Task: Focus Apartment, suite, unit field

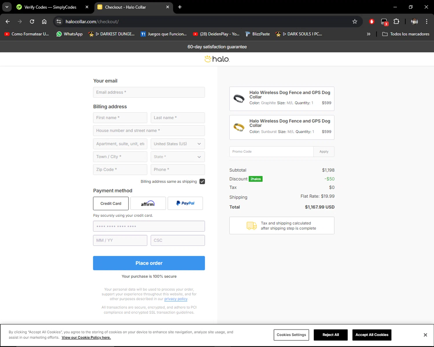Action: (120, 144)
